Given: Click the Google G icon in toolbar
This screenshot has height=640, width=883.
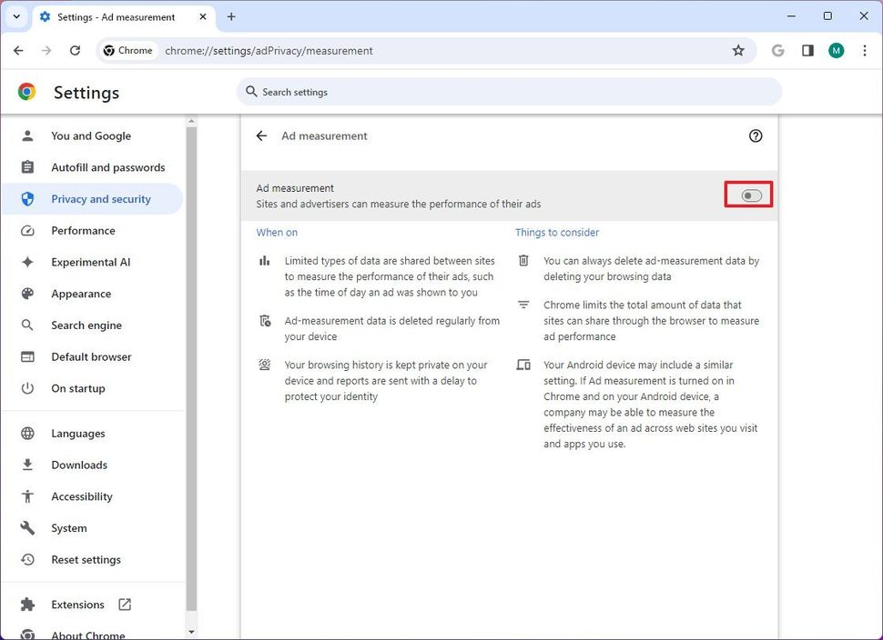Looking at the screenshot, I should (777, 51).
